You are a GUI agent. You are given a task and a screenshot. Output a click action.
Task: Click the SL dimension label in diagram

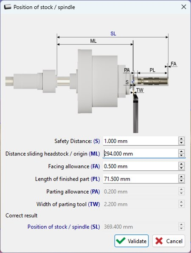click(113, 33)
